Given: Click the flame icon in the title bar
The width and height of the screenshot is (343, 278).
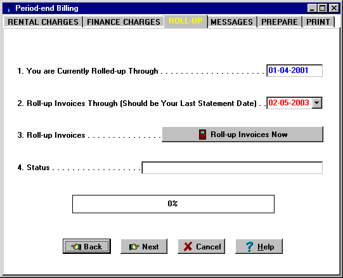Looking at the screenshot, I should click(8, 8).
